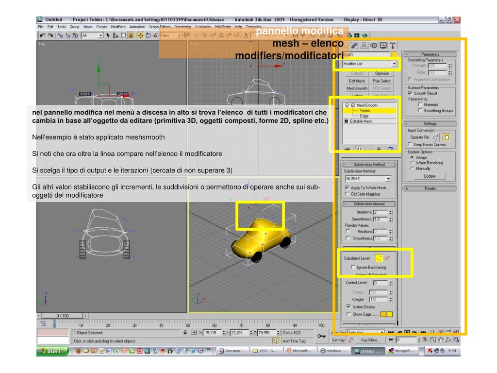This screenshot has height=373, width=497.
Task: Open the Utilities hammer panel tab
Action: coord(393,46)
